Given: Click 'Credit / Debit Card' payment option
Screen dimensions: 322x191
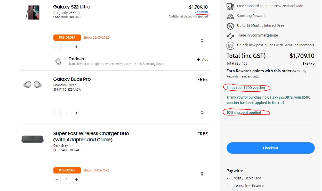Looking at the screenshot, I should (x=246, y=178).
